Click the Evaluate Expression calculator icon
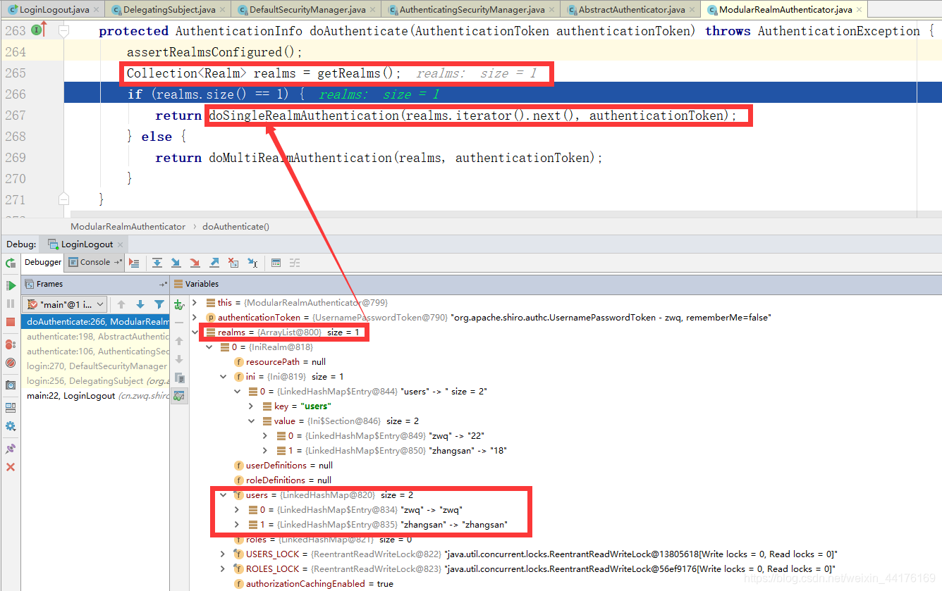Screen dimensions: 942x591 pyautogui.click(x=276, y=263)
